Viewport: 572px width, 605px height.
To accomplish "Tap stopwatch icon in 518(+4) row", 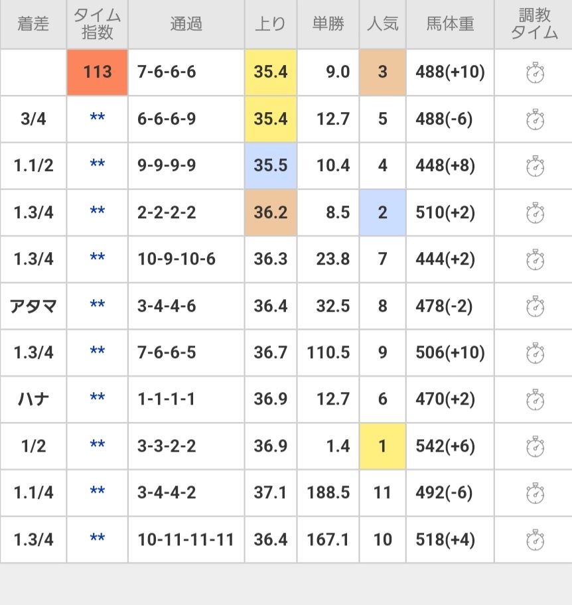I will 535,540.
